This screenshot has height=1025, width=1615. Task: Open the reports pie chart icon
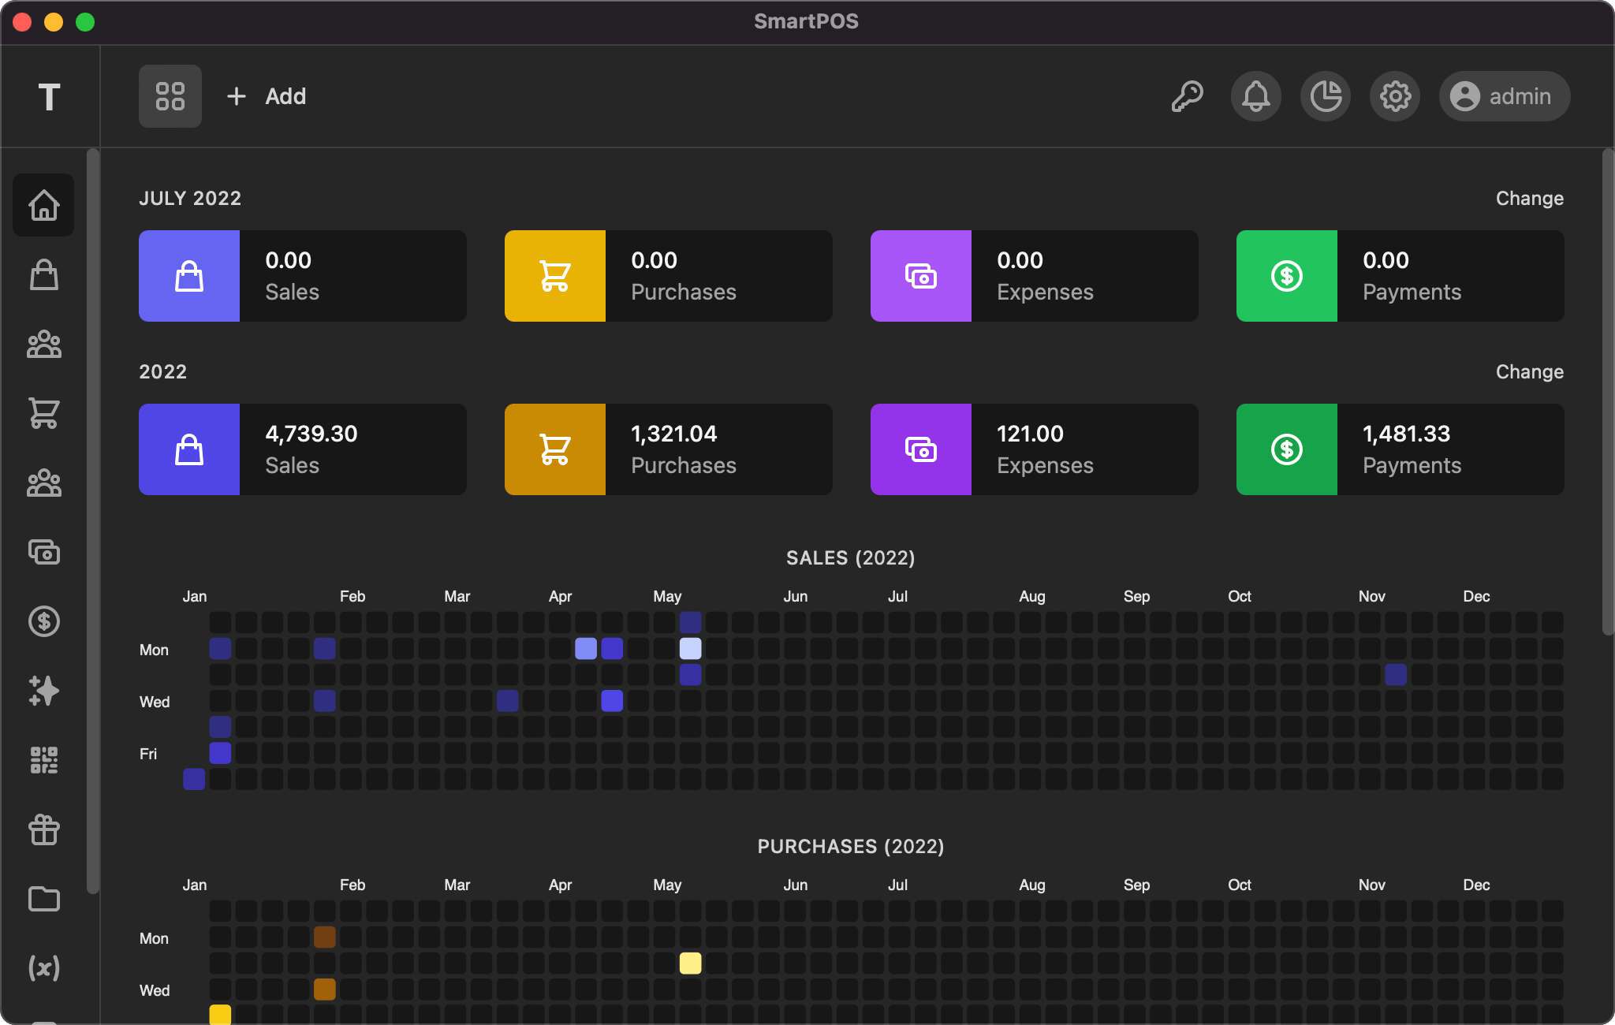tap(1325, 96)
